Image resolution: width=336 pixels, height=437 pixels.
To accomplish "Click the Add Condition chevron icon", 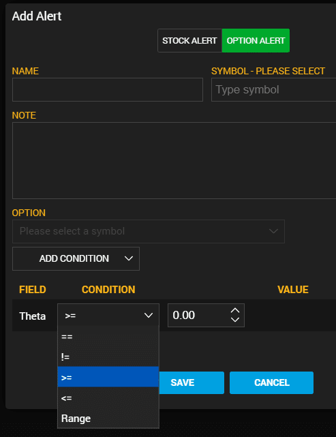I will click(x=128, y=258).
